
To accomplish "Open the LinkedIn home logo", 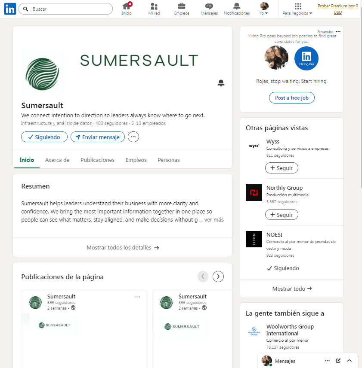I will 10,9.
